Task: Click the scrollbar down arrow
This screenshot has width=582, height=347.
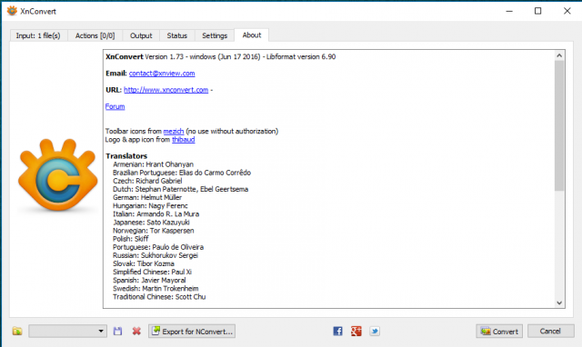Action: pyautogui.click(x=559, y=302)
